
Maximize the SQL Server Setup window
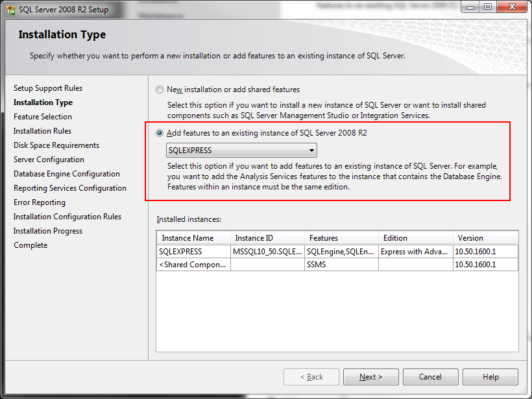[487, 7]
